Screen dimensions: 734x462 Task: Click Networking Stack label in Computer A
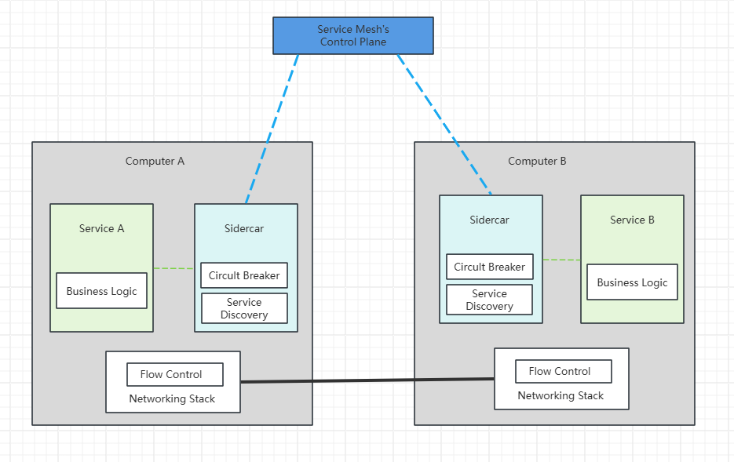[x=172, y=398]
